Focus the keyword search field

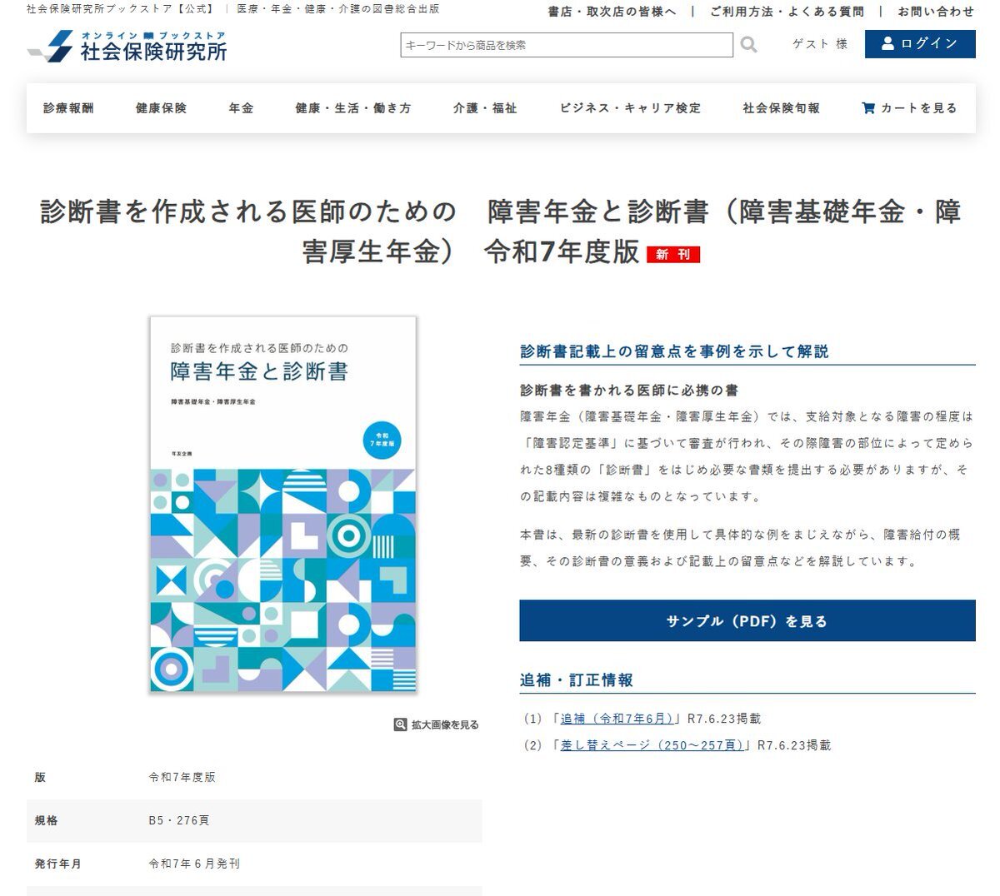pos(567,45)
